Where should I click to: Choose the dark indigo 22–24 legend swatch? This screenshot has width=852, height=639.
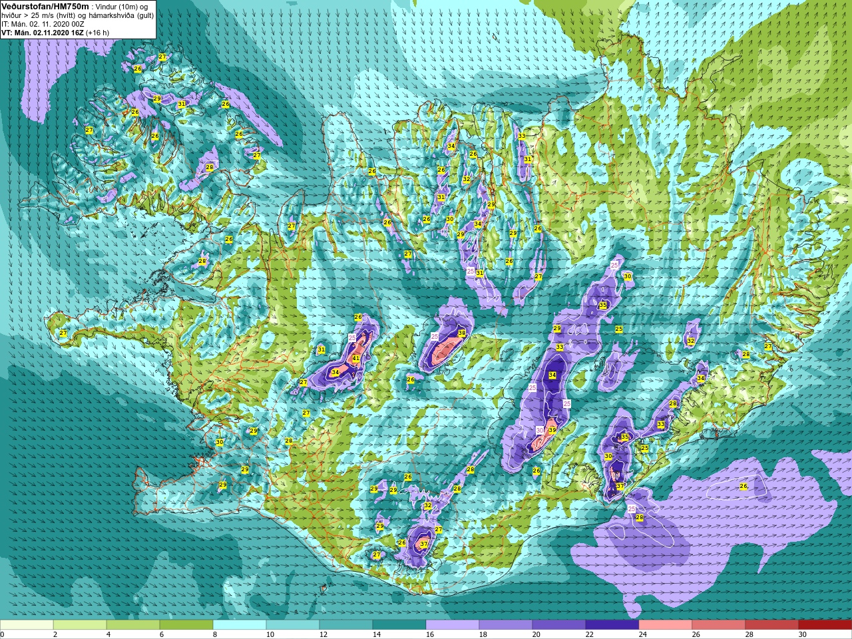point(612,625)
